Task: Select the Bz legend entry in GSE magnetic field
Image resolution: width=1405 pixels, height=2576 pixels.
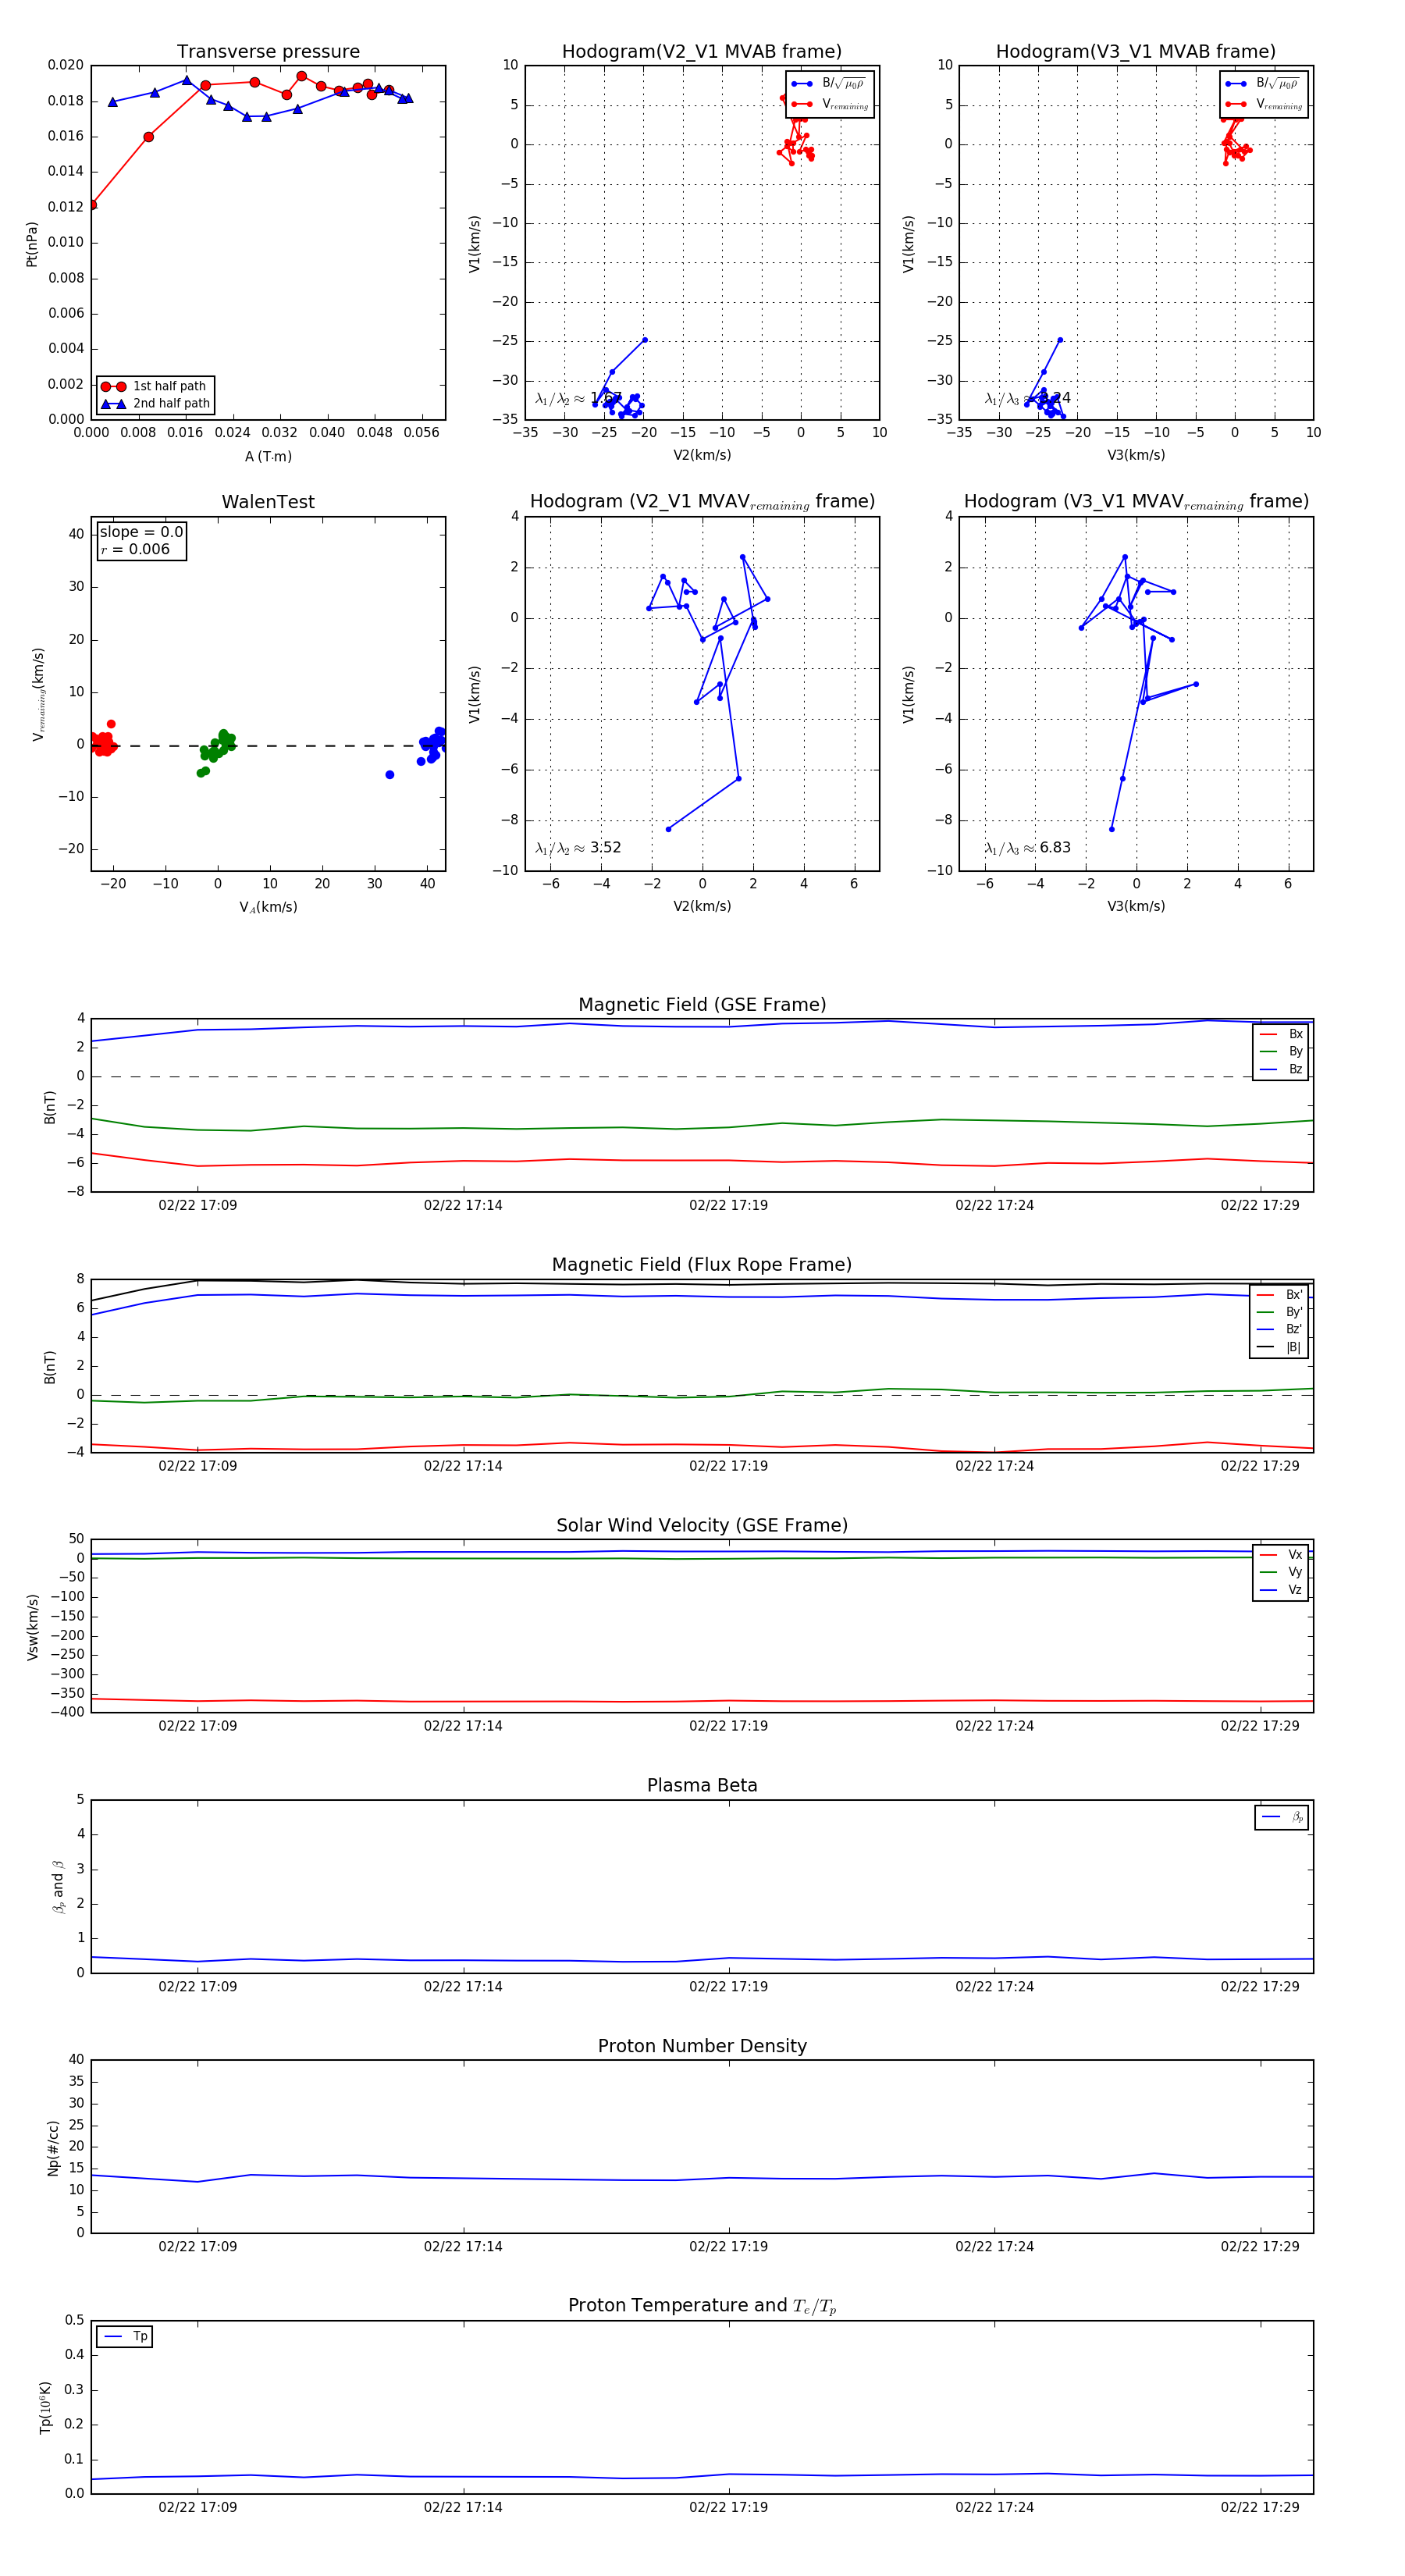Action: [1281, 1069]
